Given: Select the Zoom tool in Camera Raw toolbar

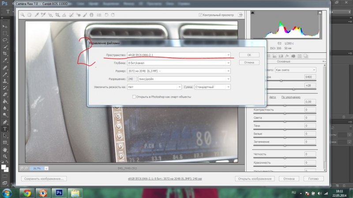Looking at the screenshot, I should coord(23,15).
